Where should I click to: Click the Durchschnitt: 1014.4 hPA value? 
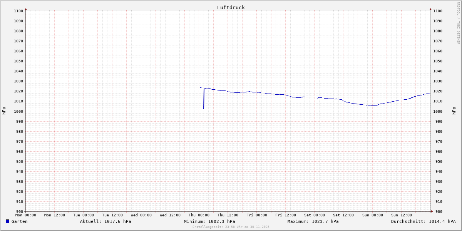(423, 221)
